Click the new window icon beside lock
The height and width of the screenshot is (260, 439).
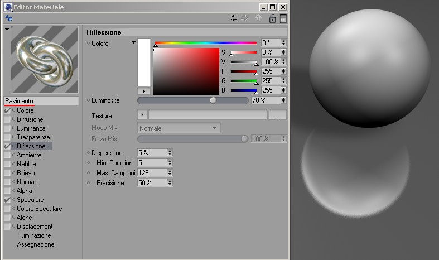pyautogui.click(x=283, y=18)
